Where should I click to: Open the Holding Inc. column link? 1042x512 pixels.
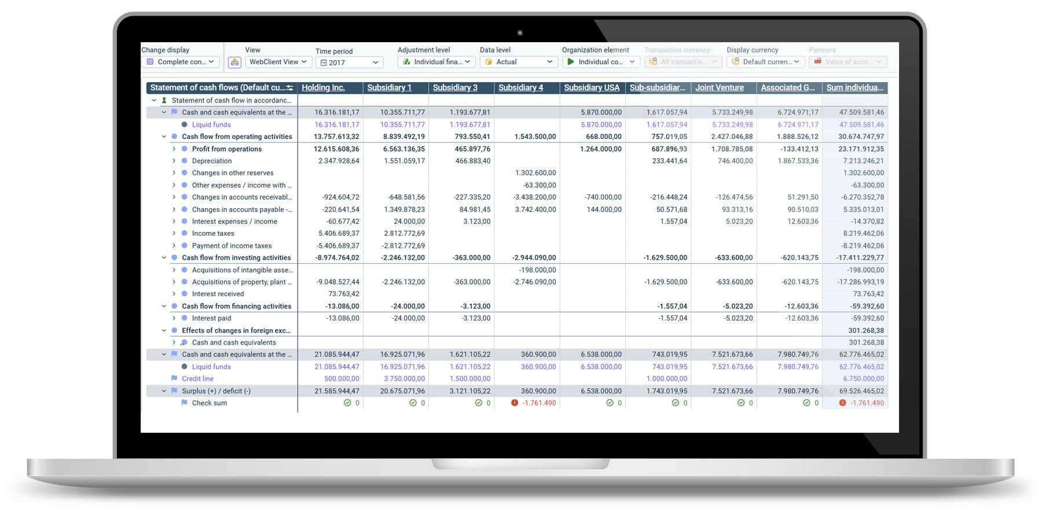pos(323,88)
